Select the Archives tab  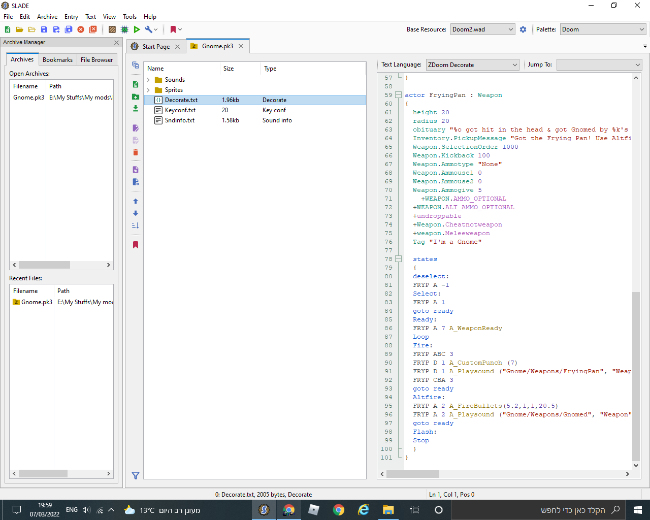[x=22, y=59]
